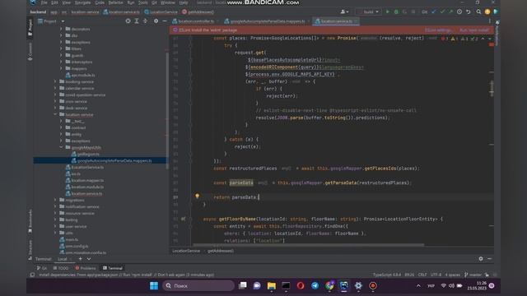
Task: Collapse the location-service folder
Action: coord(55,114)
